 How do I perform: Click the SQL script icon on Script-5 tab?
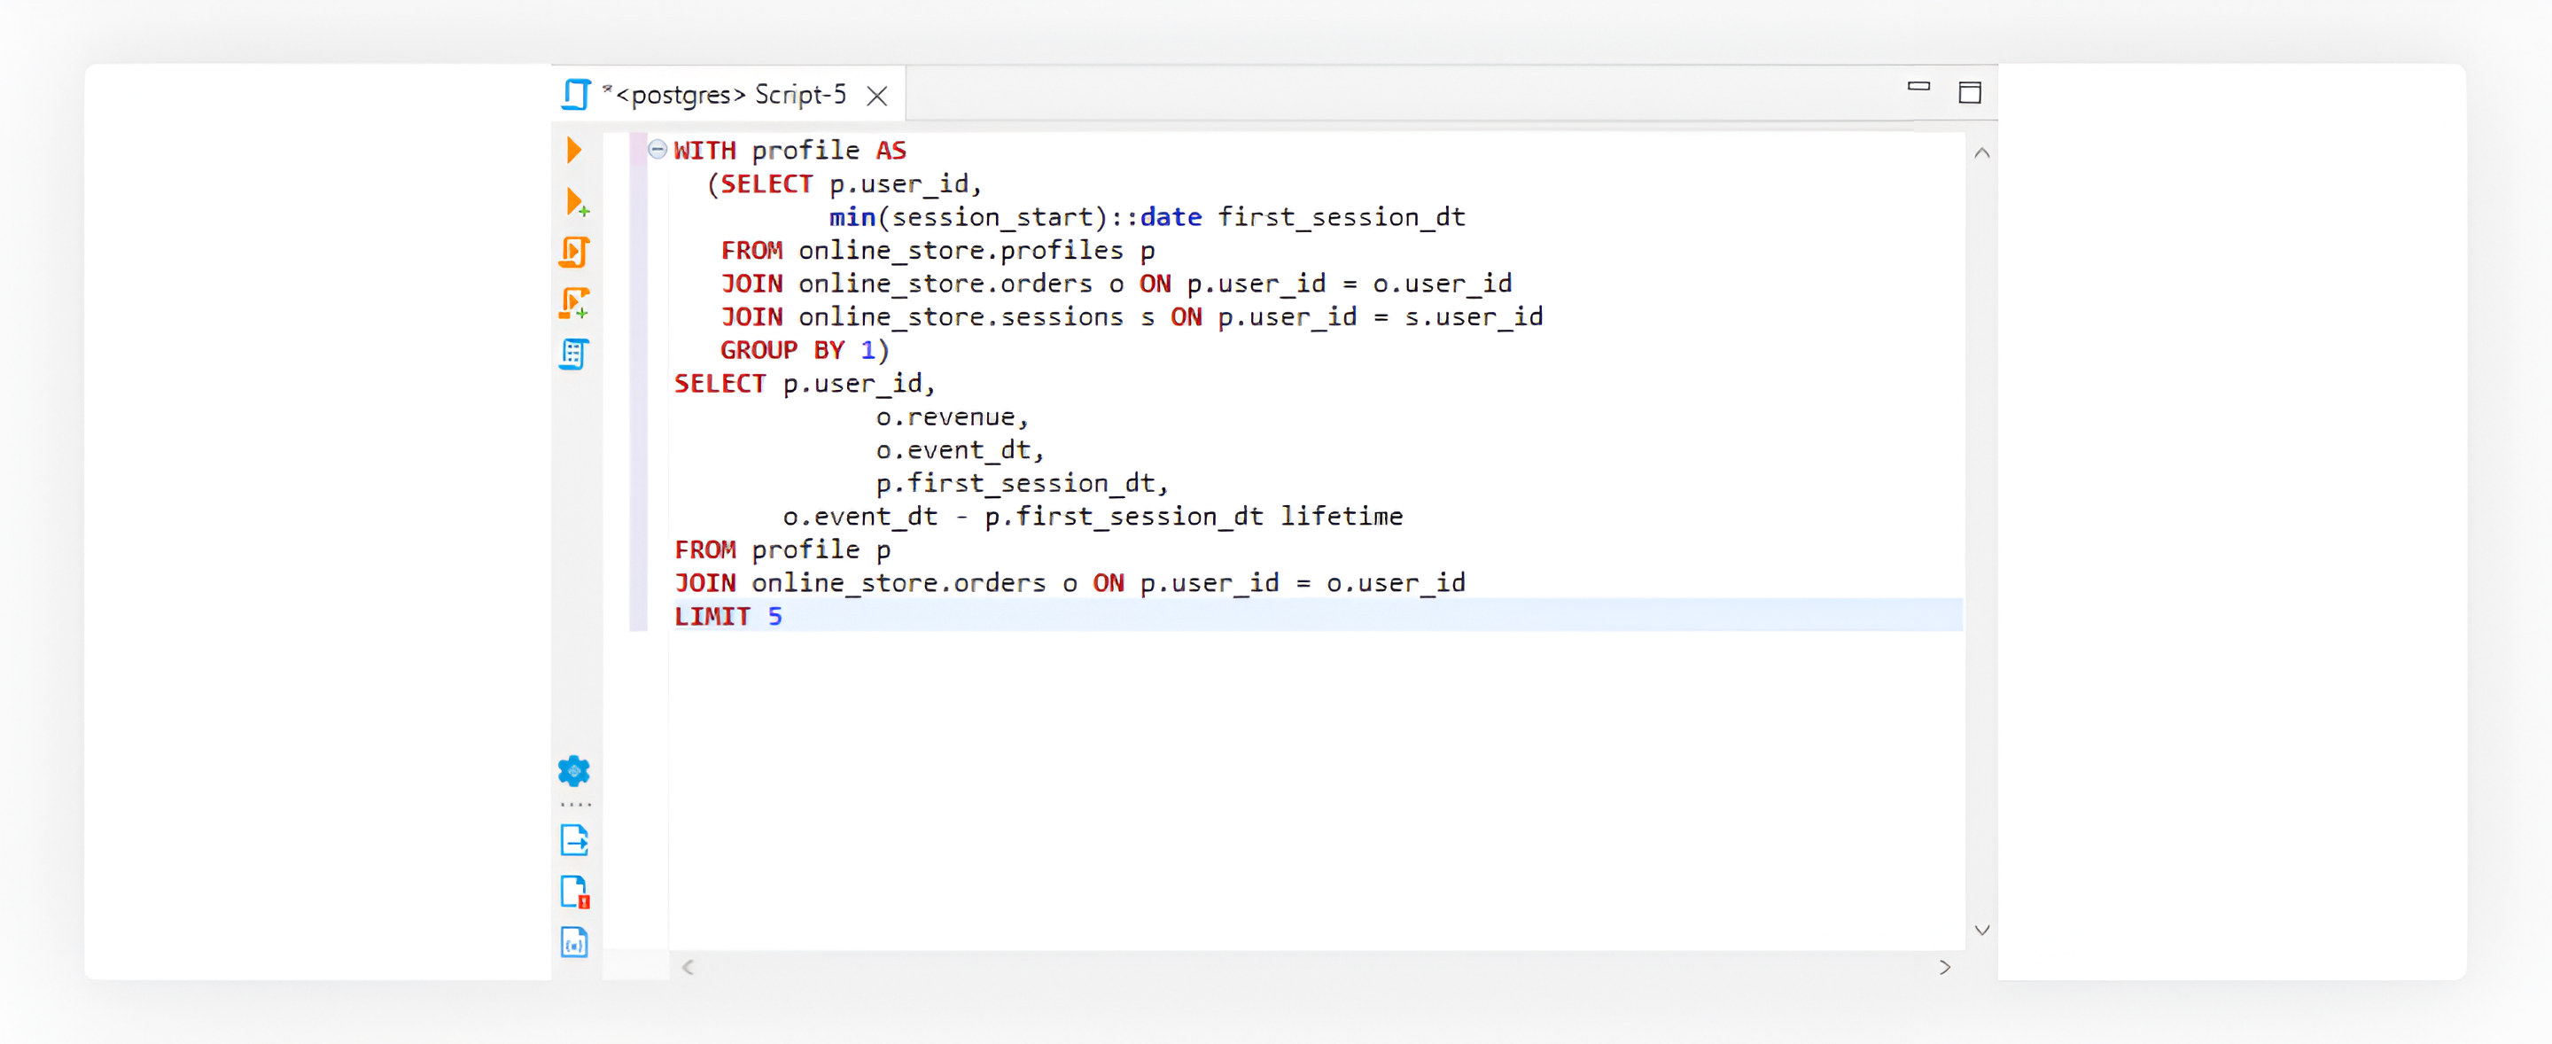pos(577,95)
